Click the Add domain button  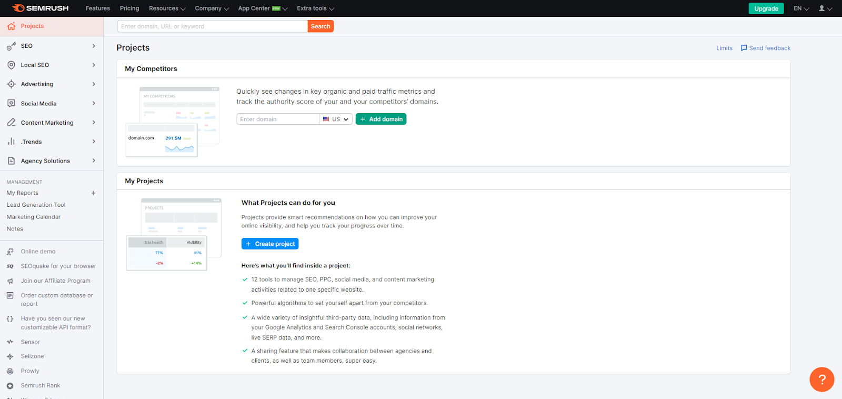coord(381,119)
